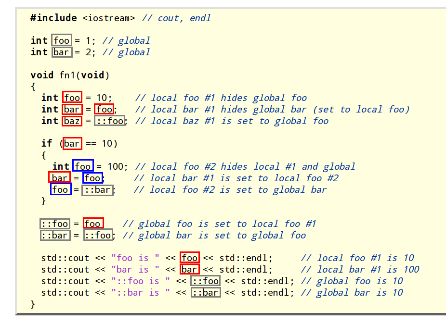Click the red-boxed baz variable
Viewport: 446px width, 325px height.
click(72, 121)
